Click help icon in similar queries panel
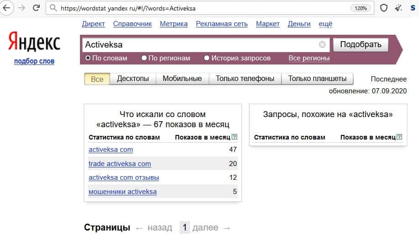 tap(400, 137)
